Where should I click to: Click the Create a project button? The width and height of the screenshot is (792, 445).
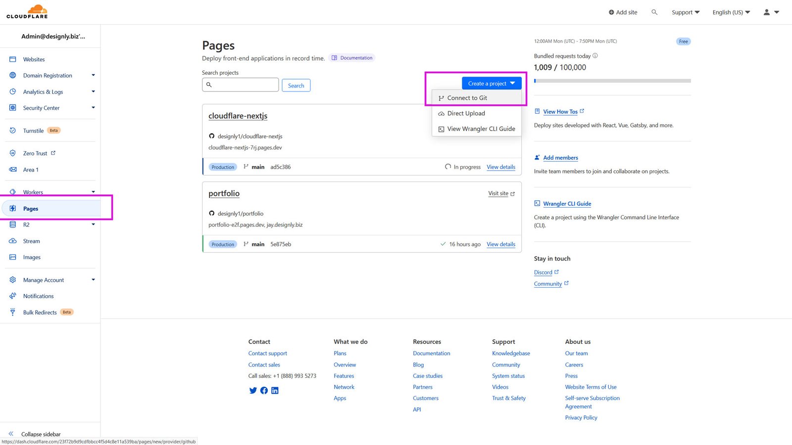tap(491, 83)
